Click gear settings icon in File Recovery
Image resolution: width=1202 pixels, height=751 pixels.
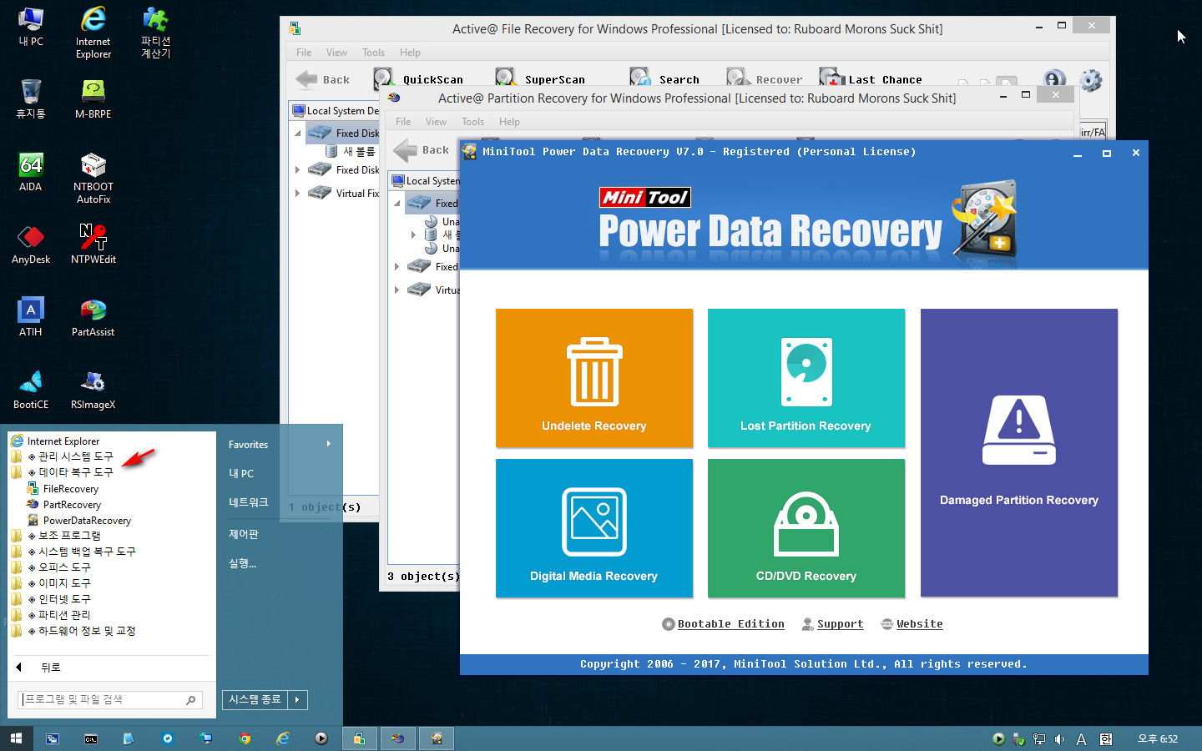click(1090, 80)
